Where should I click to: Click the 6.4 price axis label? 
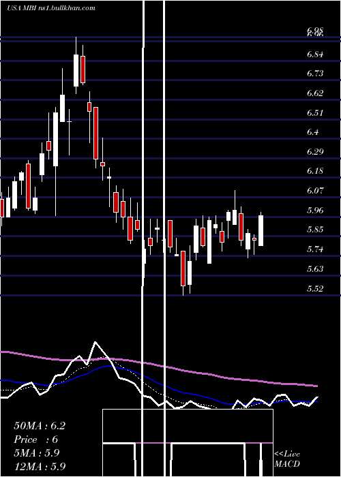point(313,132)
